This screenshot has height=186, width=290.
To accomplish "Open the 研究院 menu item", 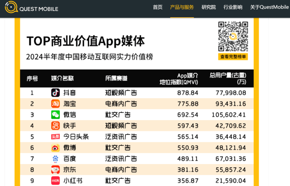I will [209, 7].
